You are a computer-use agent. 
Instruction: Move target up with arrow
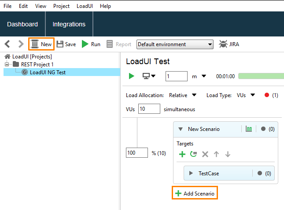(x=216, y=154)
